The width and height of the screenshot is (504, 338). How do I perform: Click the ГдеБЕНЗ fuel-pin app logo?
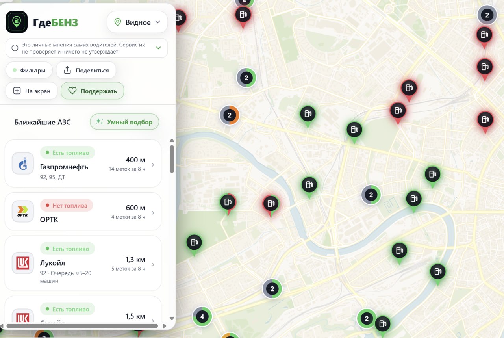[x=17, y=22]
